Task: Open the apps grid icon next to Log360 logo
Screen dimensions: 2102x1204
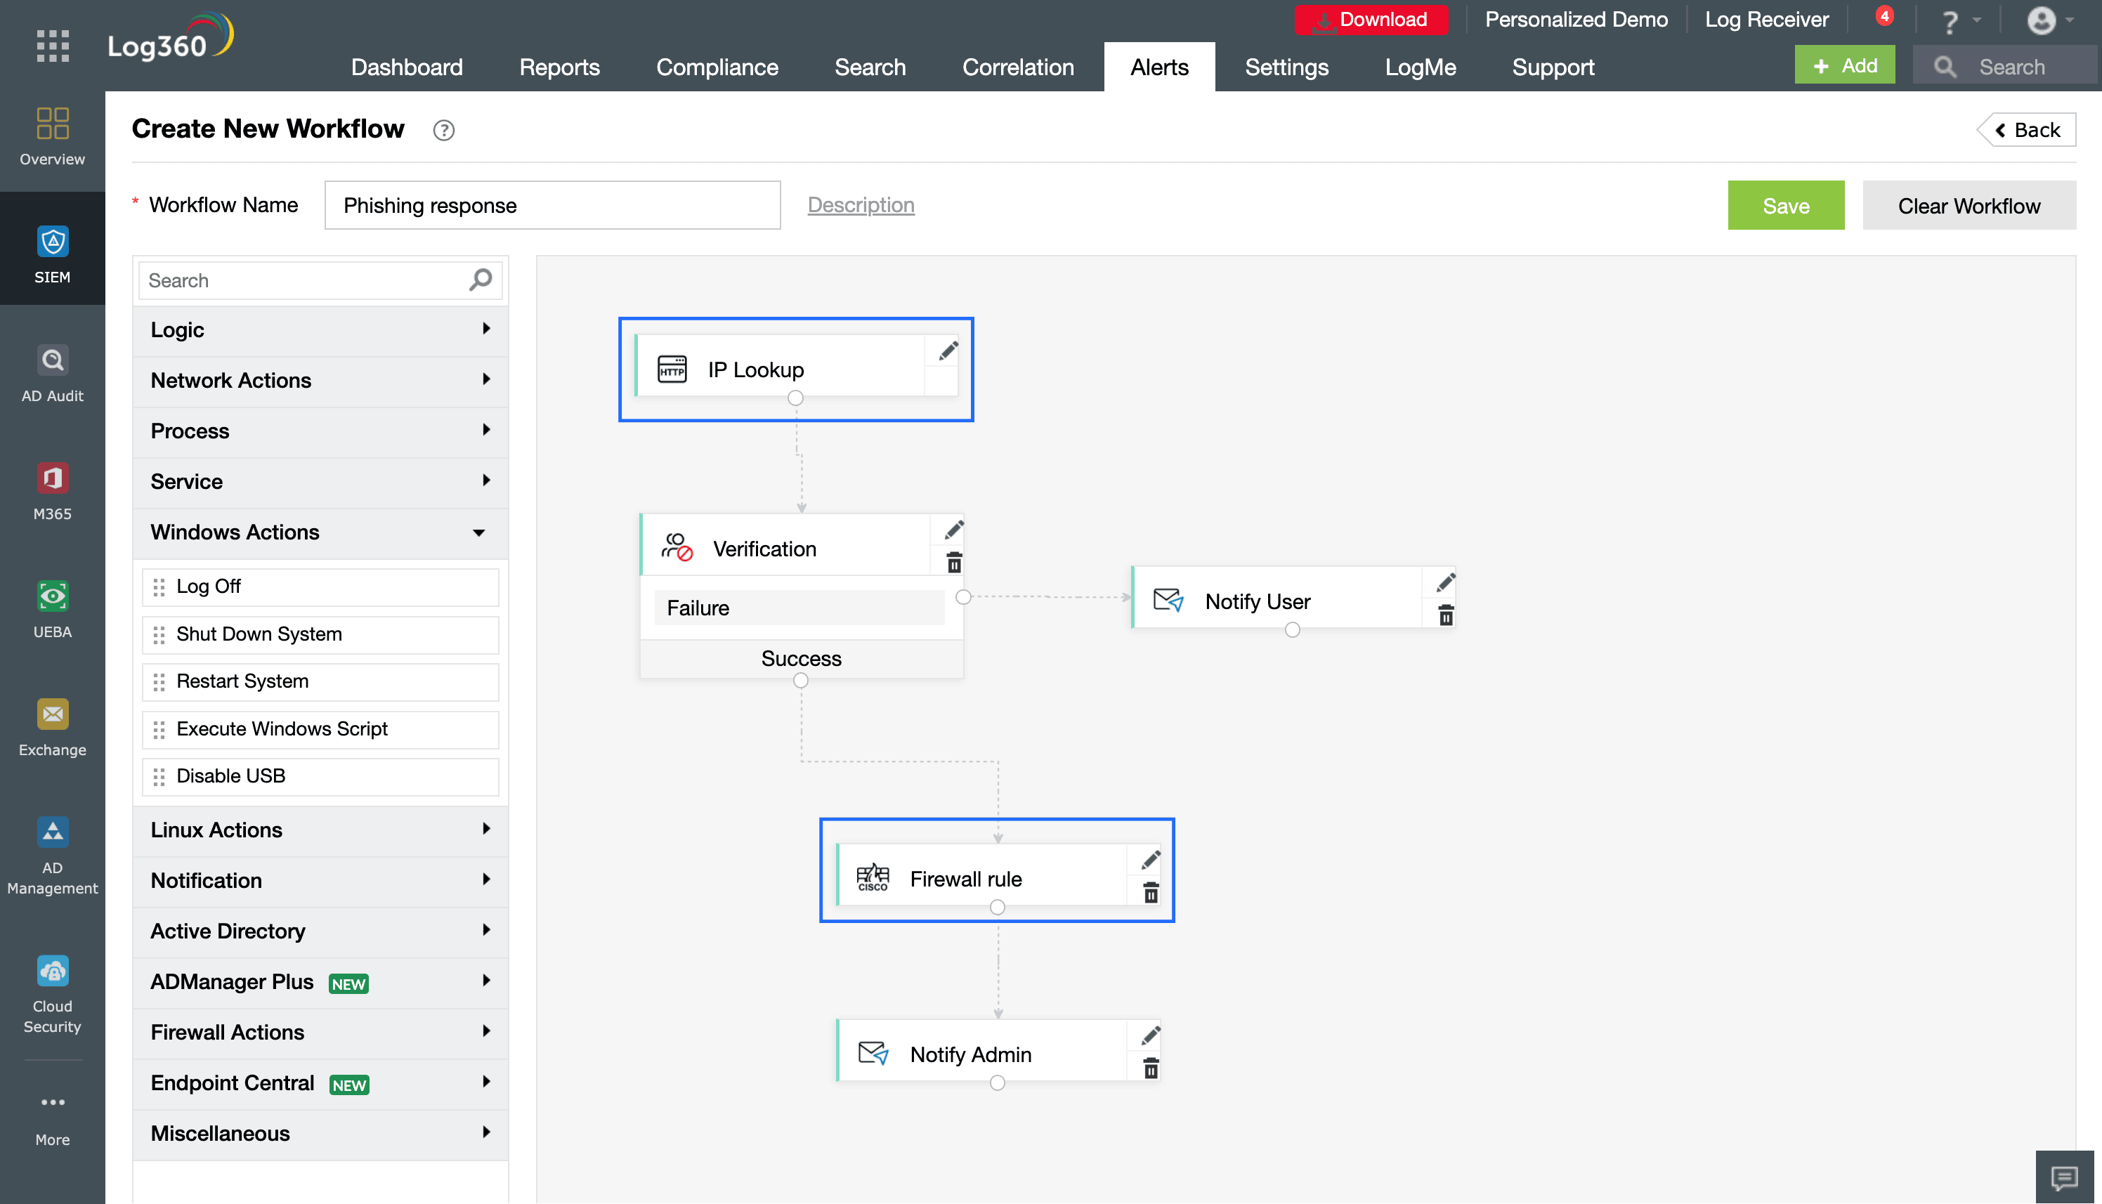Action: pos(52,47)
